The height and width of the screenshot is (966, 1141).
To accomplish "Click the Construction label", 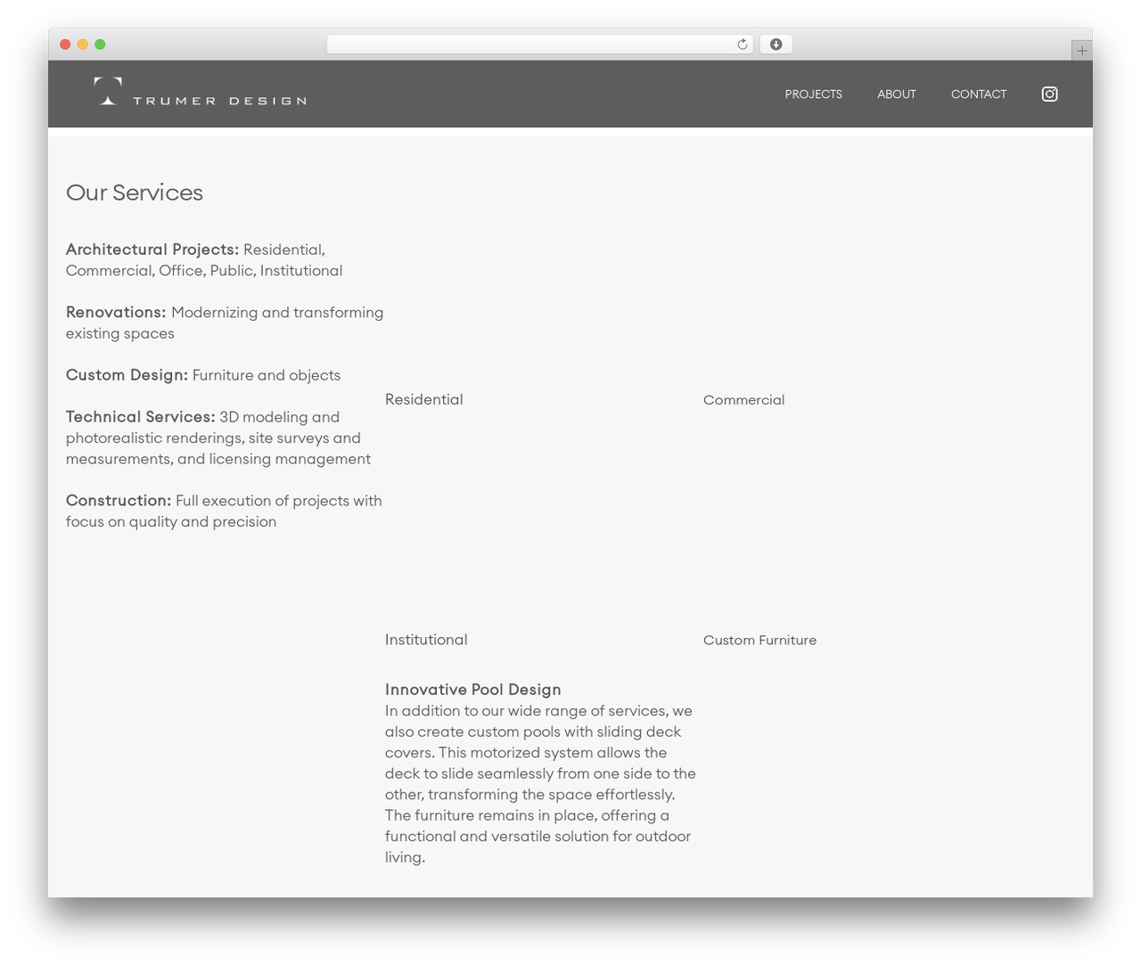I will pos(119,501).
